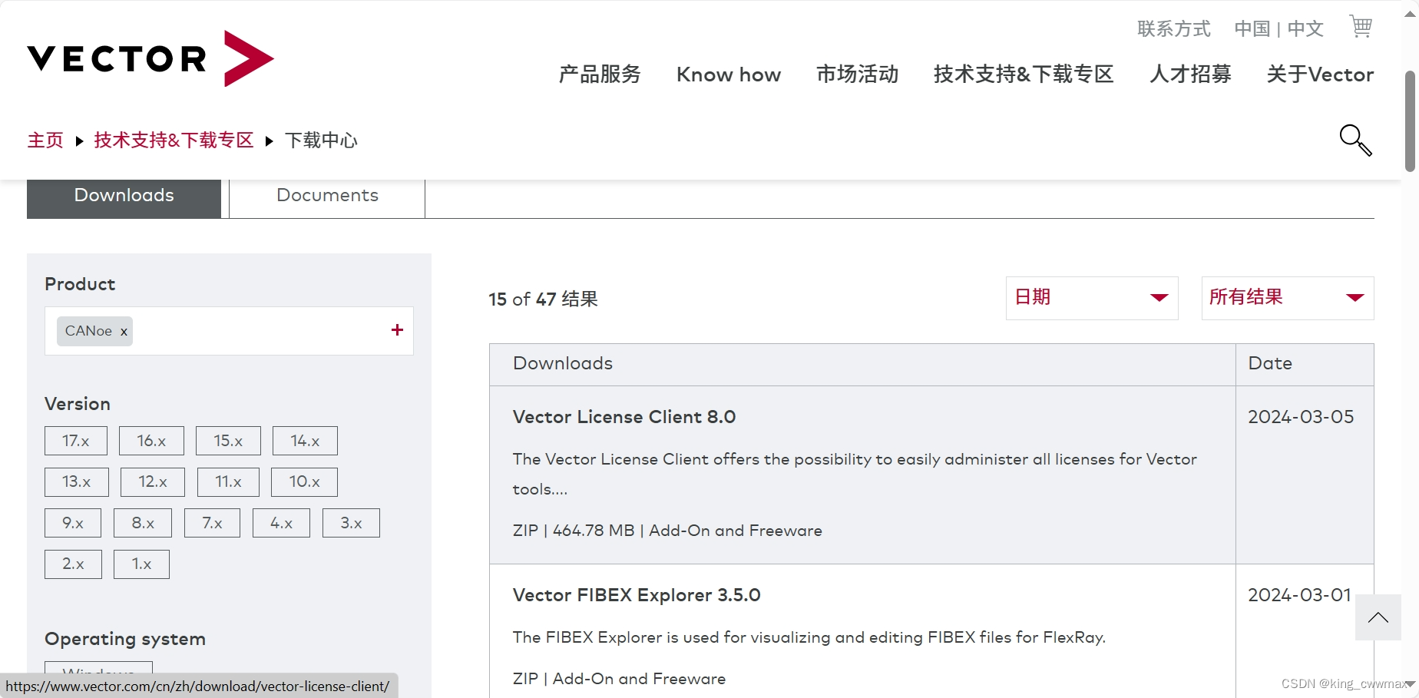Viewport: 1419px width, 698px height.
Task: Go to 主页 breadcrumb link
Action: pos(45,141)
